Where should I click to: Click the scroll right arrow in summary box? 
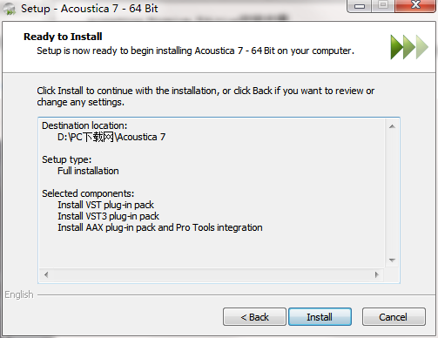377,274
